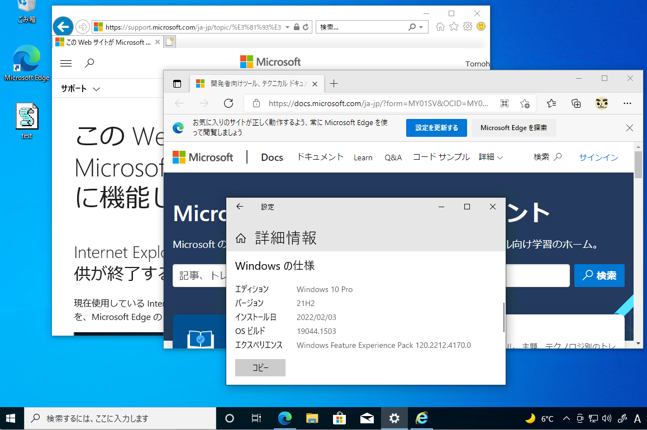Click the IME A indicator in the tray
647x430 pixels.
[637, 418]
